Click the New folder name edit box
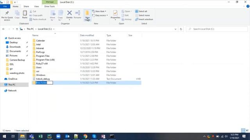The image size is (250, 140). coord(44,83)
